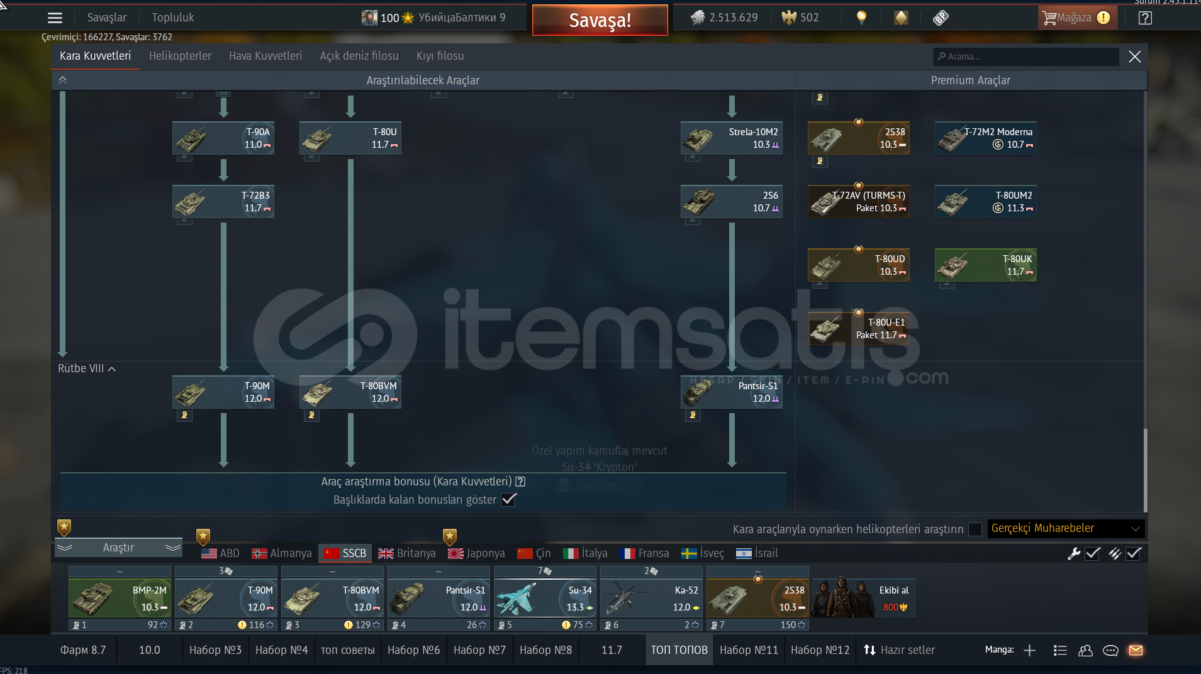Click the ammo refill stripes icon

(x=1115, y=553)
